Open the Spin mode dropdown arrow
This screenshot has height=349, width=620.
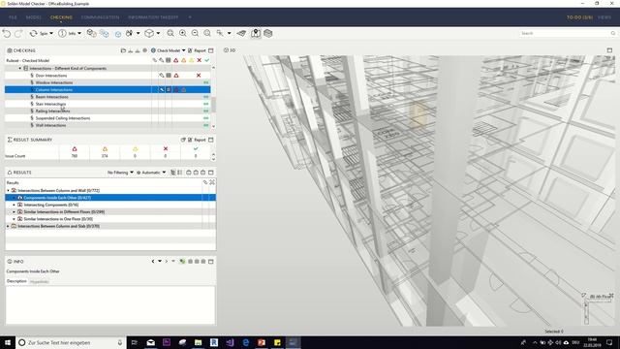(x=51, y=34)
